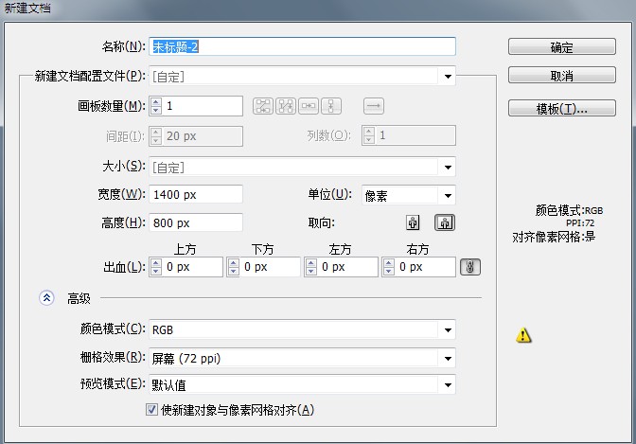Viewport: 636px width, 444px height.
Task: Click arrange by column artboard icon
Action: pos(332,107)
